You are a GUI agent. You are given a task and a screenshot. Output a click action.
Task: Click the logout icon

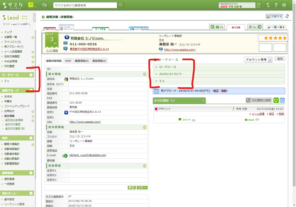coord(258,5)
